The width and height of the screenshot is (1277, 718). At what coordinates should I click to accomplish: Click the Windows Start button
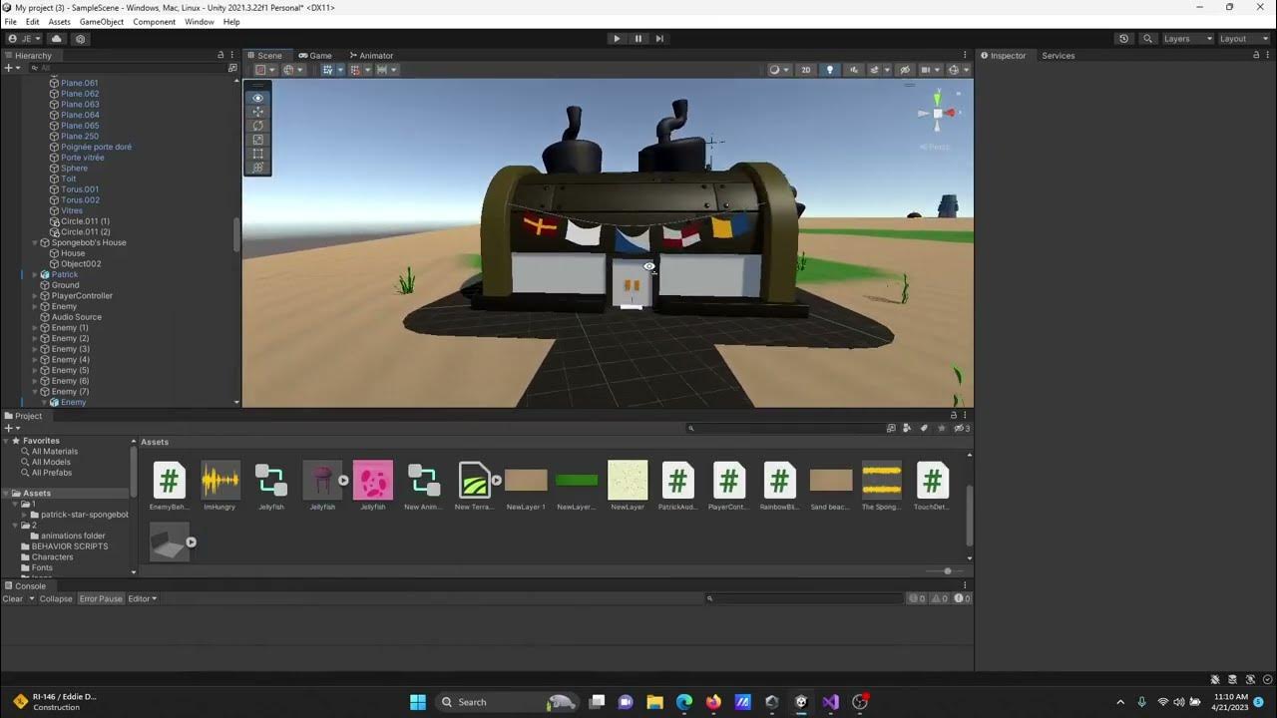coord(417,702)
